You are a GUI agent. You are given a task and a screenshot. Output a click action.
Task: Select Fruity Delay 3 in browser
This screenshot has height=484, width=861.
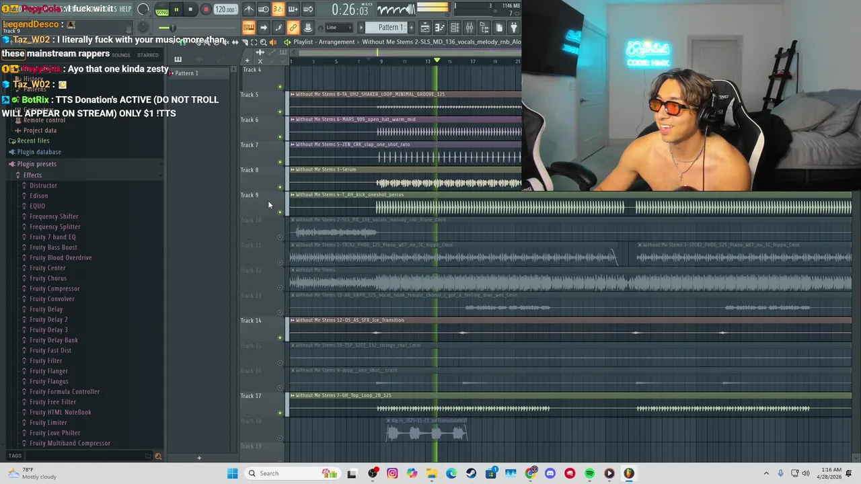click(x=48, y=330)
